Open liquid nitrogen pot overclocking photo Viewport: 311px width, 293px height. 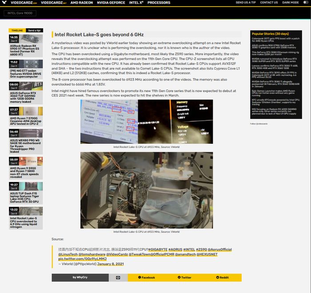[x=147, y=190]
